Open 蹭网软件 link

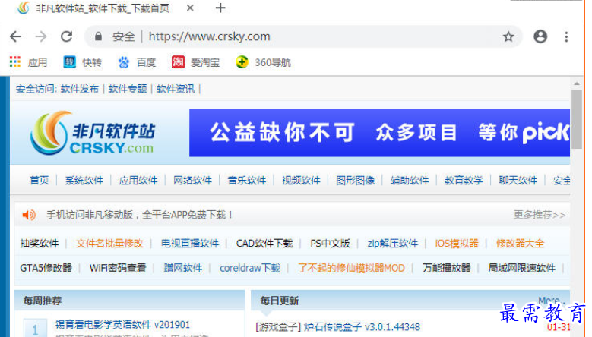tap(182, 268)
